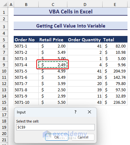Click the Order Quantity header cell
130x145 pixels.
85,40
